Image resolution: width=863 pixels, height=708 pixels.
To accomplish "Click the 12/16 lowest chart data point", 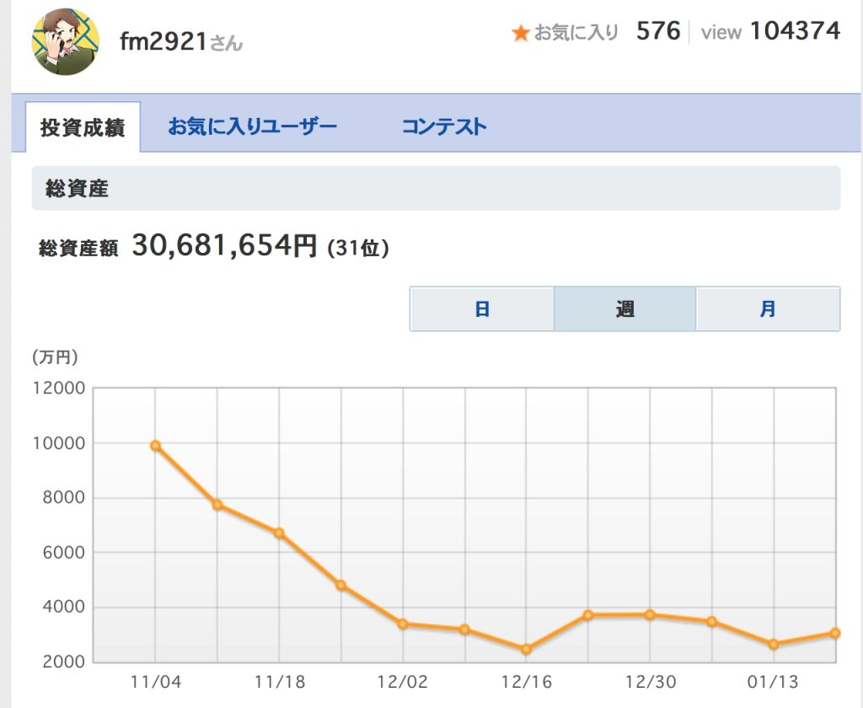I will (x=526, y=649).
